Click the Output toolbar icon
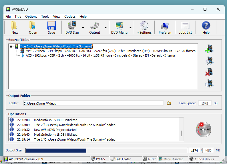 95,26
